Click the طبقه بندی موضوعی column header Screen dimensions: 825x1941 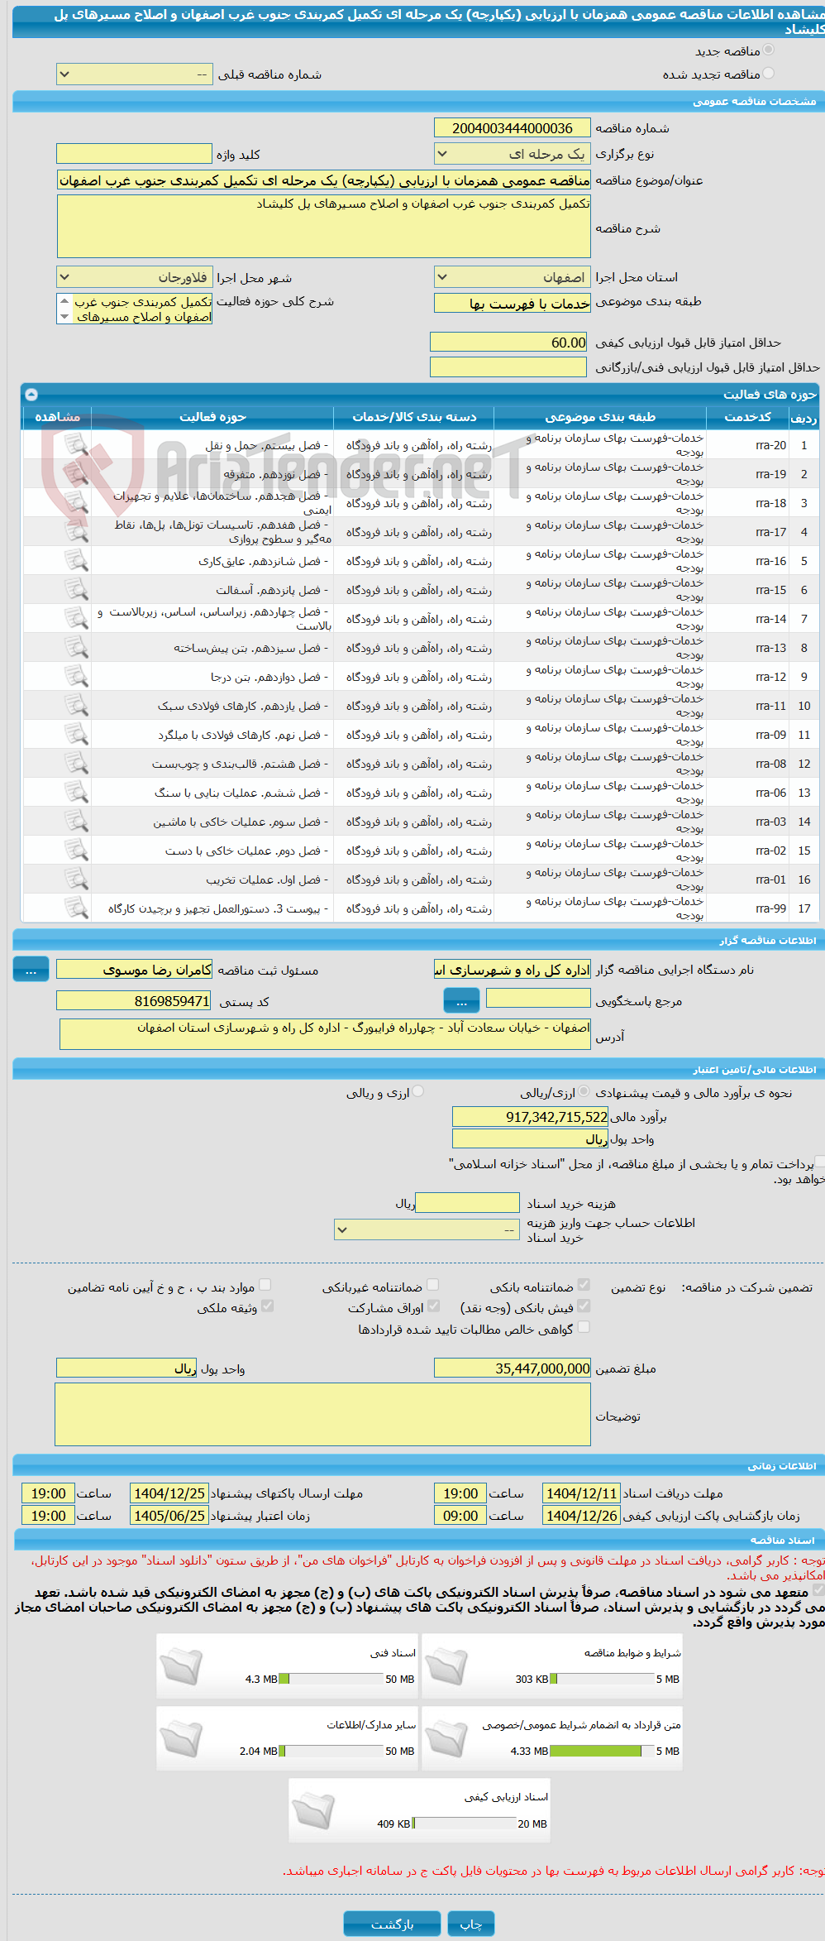point(600,417)
